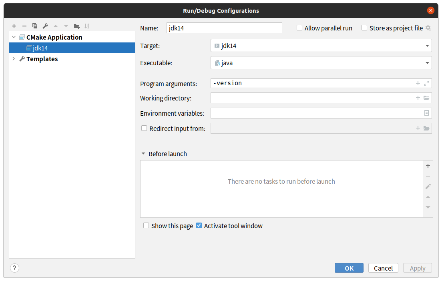Open the help question mark

click(14, 268)
